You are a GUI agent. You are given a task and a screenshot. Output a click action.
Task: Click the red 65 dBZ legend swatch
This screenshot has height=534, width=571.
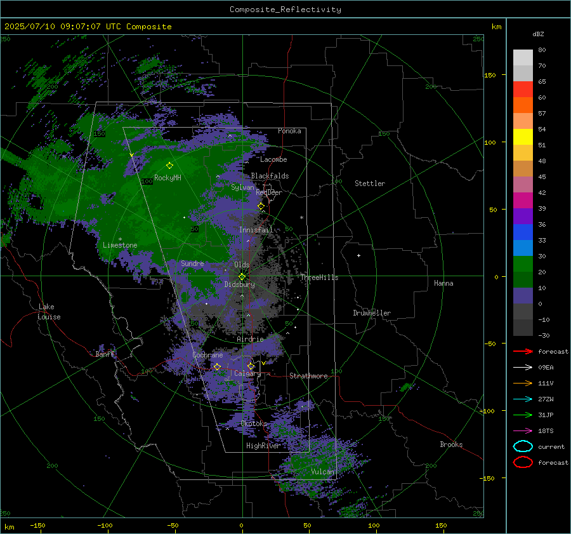(x=523, y=89)
